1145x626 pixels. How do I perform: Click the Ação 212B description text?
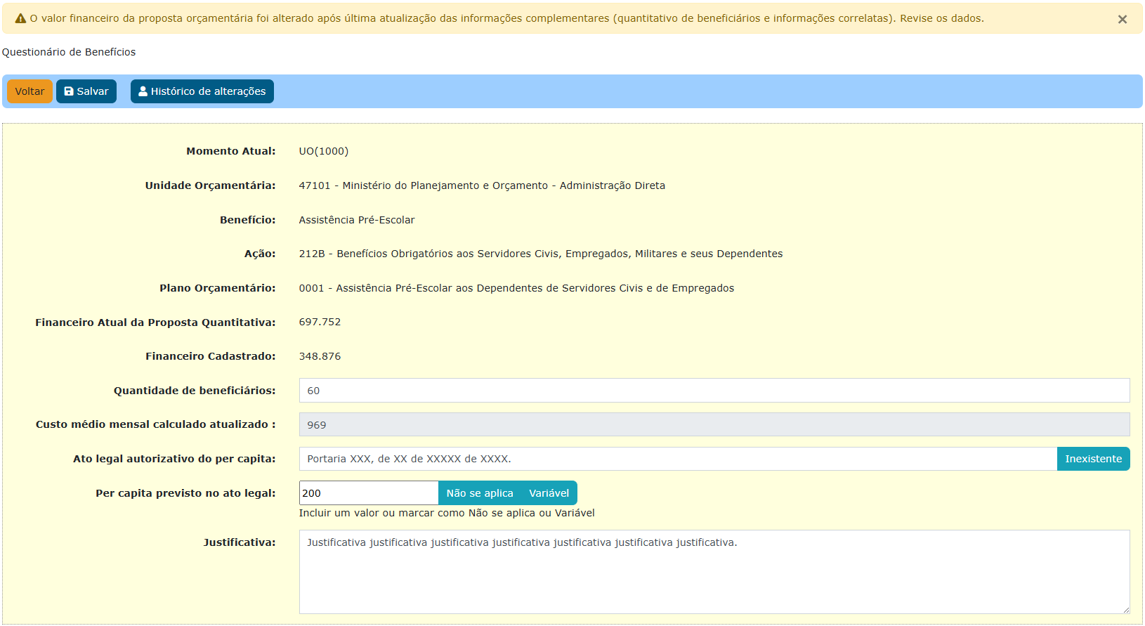[x=541, y=254]
